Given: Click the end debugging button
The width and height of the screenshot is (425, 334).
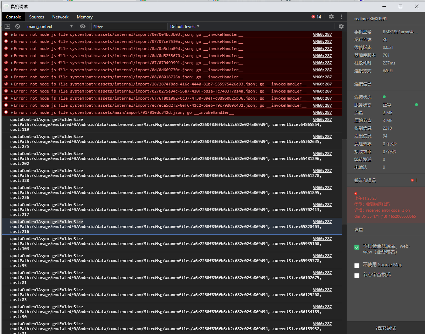Looking at the screenshot, I should pos(386,328).
